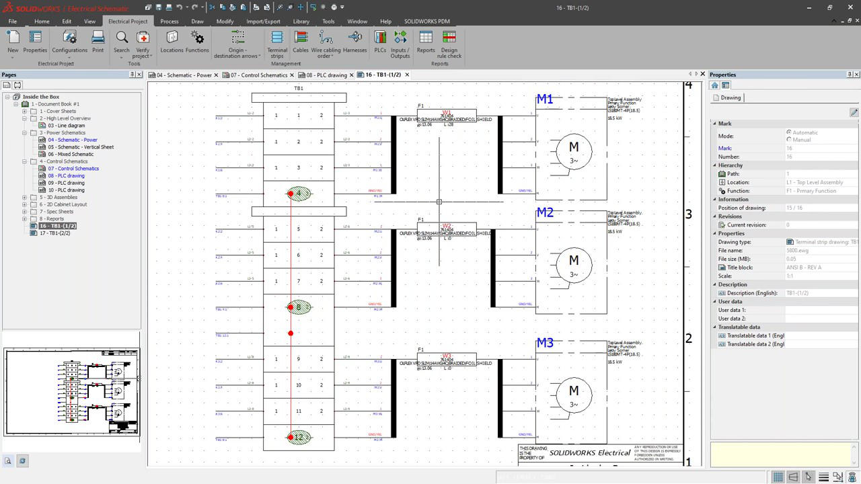Viewport: 861px width, 484px height.
Task: Collapse the Hierarchy section in Properties
Action: pos(715,165)
